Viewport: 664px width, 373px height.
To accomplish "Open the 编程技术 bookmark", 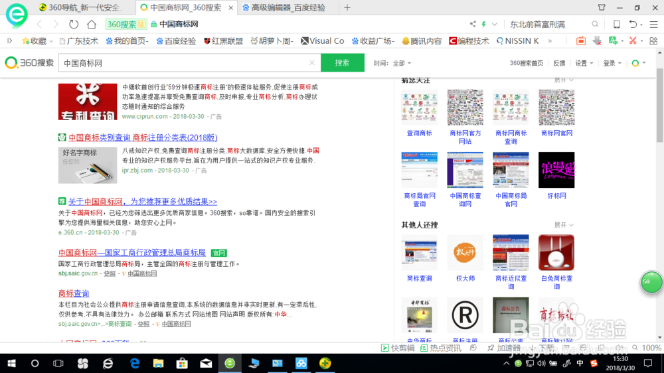I will (469, 41).
